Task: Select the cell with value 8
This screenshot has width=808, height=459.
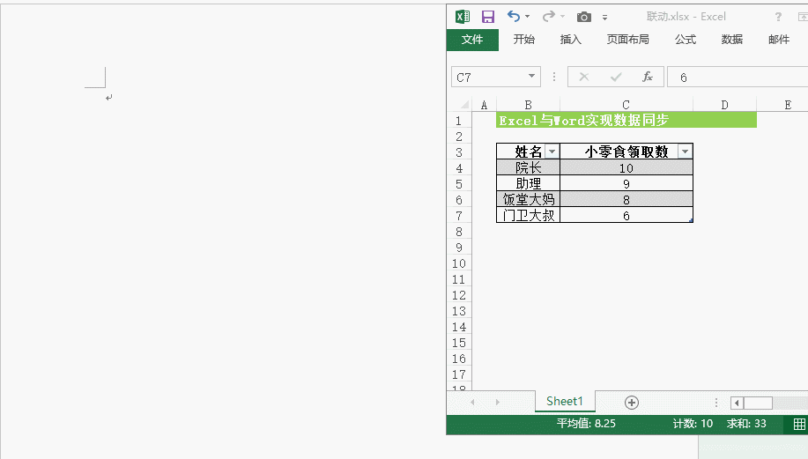Action: click(x=626, y=199)
